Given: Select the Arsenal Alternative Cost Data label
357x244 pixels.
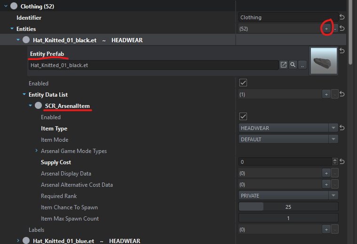Looking at the screenshot, I should 77,185.
